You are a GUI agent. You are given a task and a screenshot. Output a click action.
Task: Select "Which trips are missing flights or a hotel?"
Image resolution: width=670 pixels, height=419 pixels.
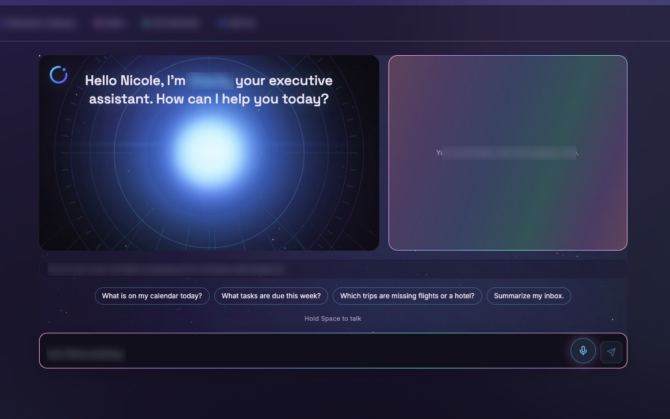click(407, 296)
